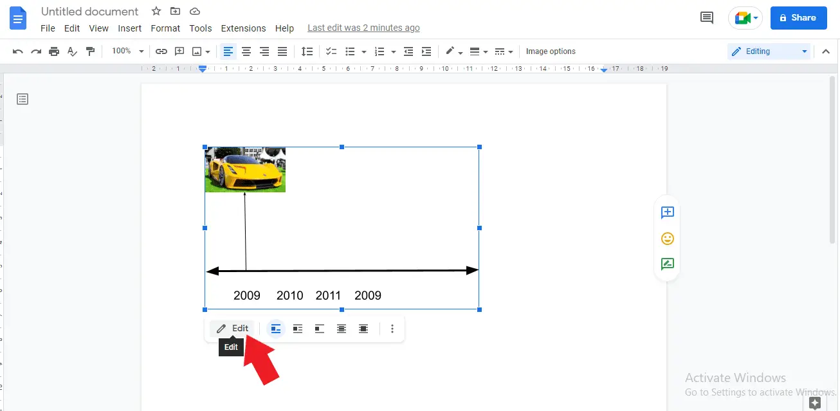Open the paint format tool
This screenshot has width=840, height=411.
tap(90, 51)
